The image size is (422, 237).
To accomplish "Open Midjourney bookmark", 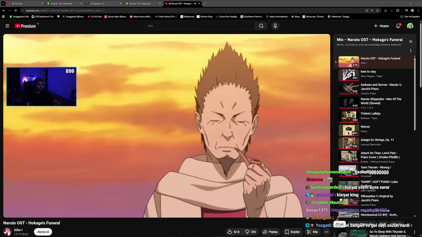I will click(187, 16).
